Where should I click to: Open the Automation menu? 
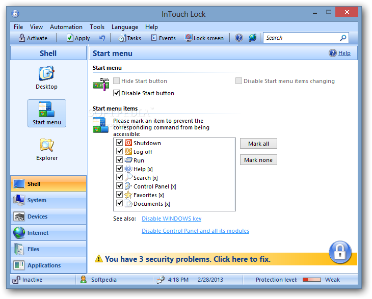[x=66, y=27]
